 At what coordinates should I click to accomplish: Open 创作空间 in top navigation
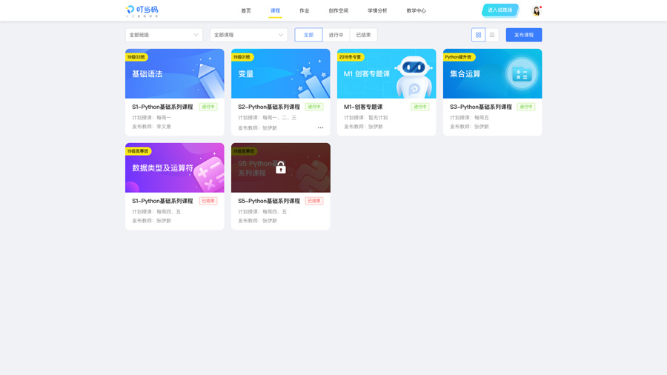point(338,10)
